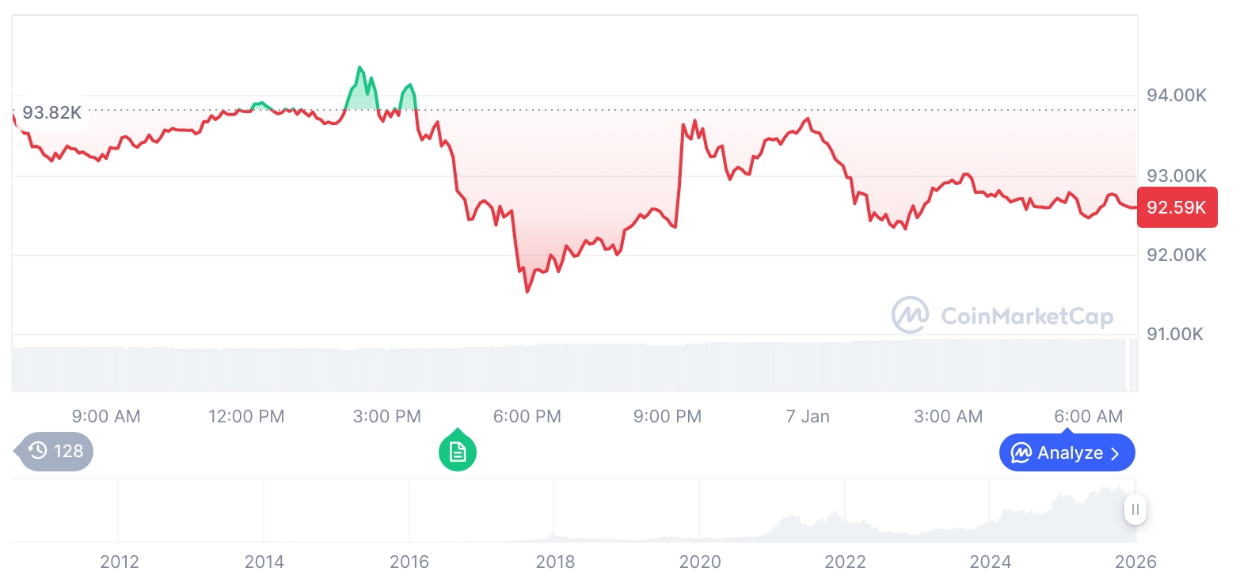The height and width of the screenshot is (579, 1240).
Task: Click the 2020 year on overview timeline
Action: pos(700,562)
